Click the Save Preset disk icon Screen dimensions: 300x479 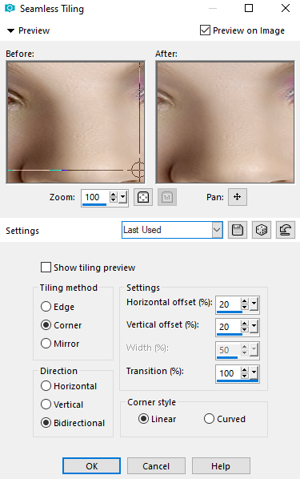[x=238, y=230]
